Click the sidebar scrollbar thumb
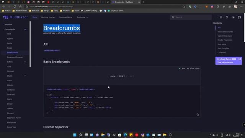Image resolution: width=245 pixels, height=138 pixels. tap(30, 44)
